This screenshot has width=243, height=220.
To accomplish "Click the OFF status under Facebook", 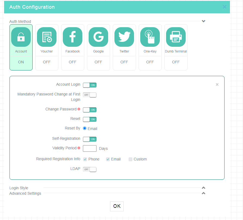I will (x=73, y=62).
